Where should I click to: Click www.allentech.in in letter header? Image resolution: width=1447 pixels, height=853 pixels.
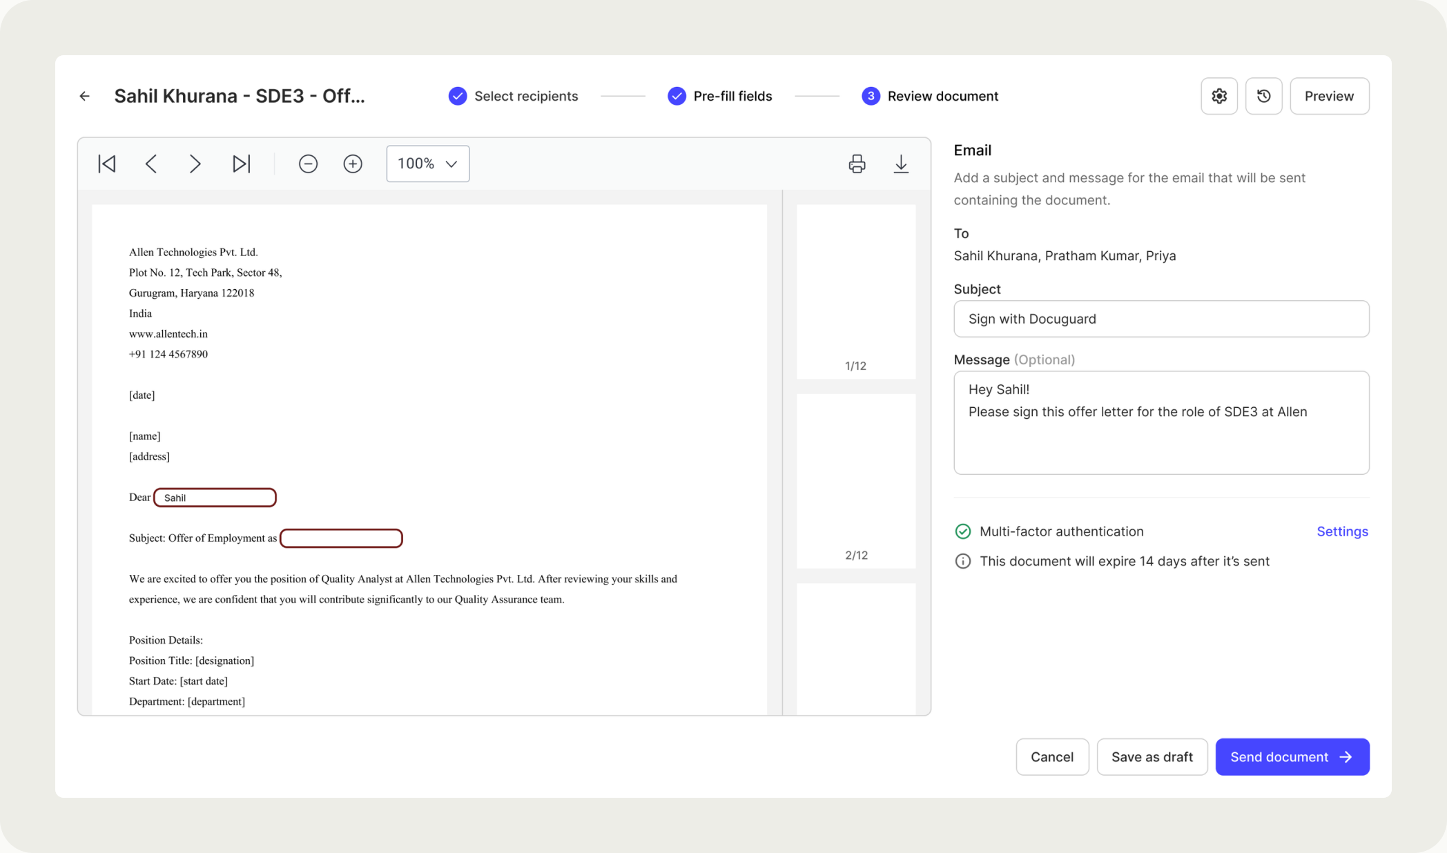(x=168, y=333)
